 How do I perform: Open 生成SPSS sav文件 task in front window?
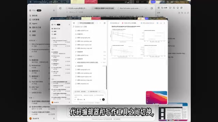61,86
